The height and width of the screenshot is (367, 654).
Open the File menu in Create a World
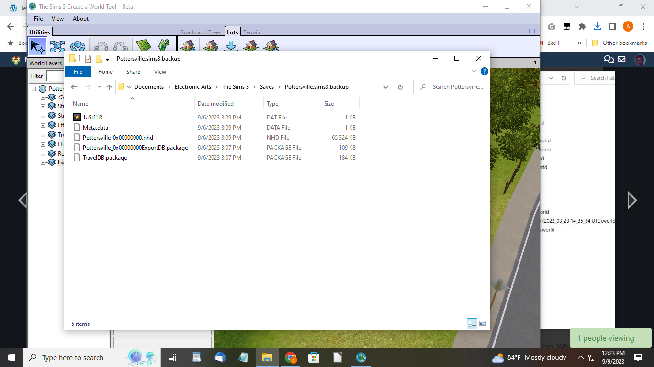point(38,19)
